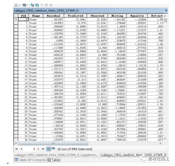Jump to the last record
The height and width of the screenshot is (166, 175).
[x=43, y=149]
